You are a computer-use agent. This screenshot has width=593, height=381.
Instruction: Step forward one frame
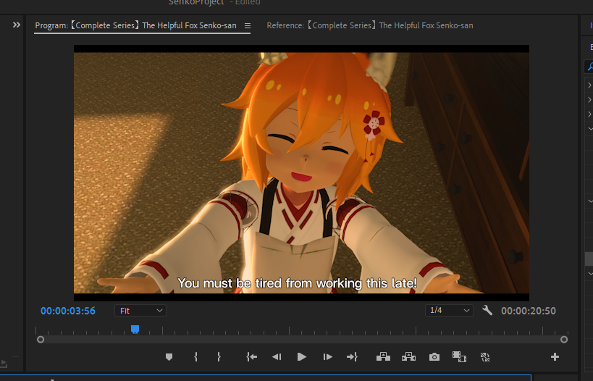327,357
